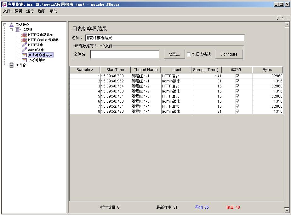Open the 运行 menu
Viewport: 291px width, 215px height.
point(30,11)
